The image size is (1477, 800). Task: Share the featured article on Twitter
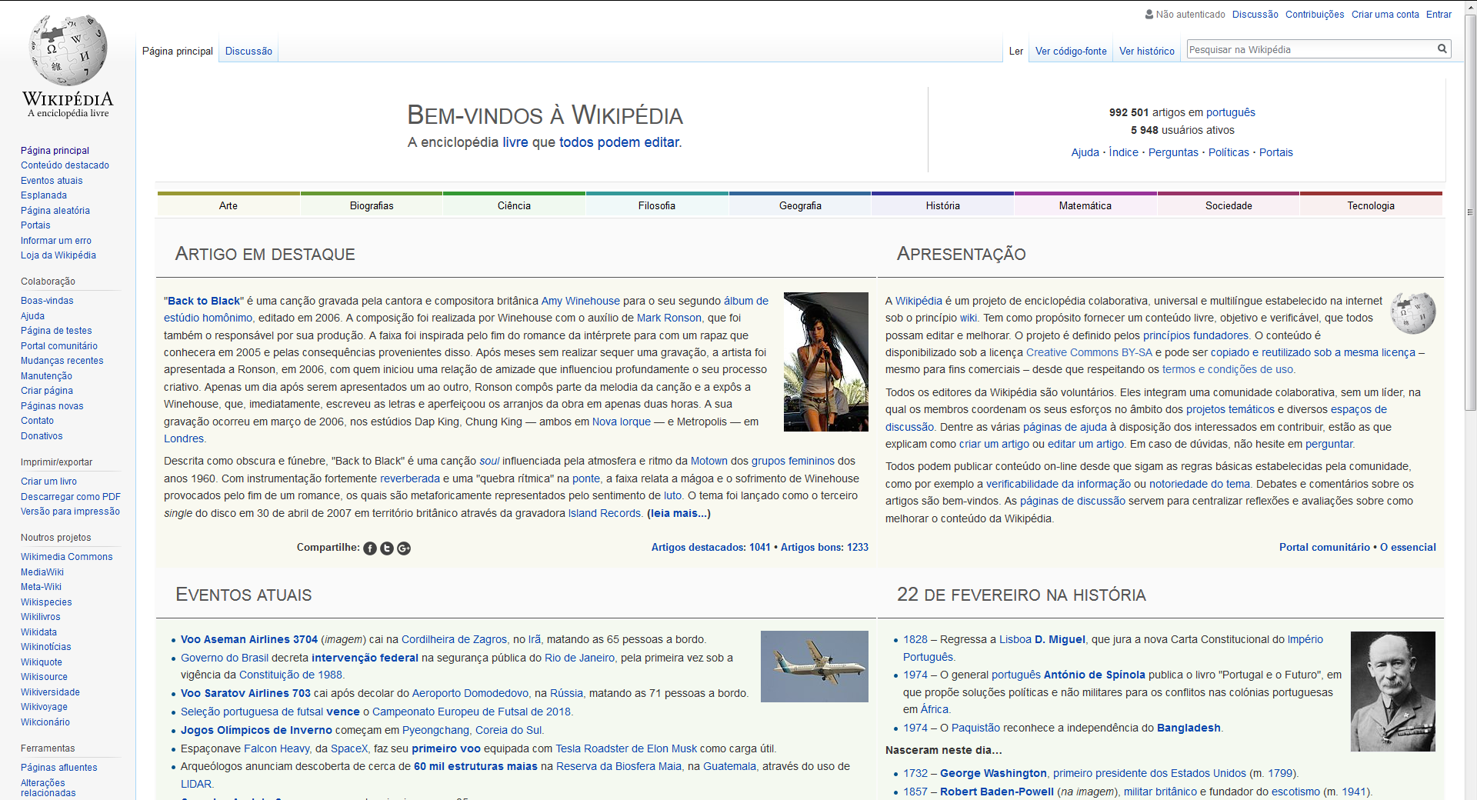(x=387, y=548)
